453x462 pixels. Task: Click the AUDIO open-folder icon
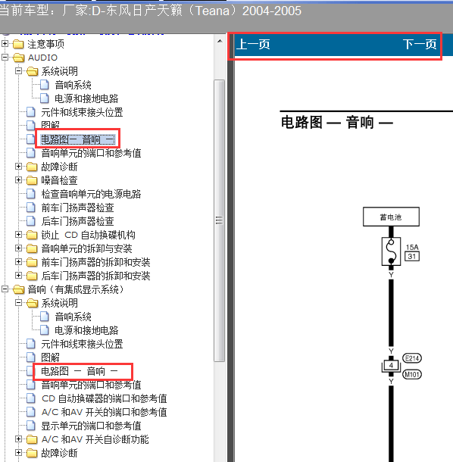pos(19,58)
